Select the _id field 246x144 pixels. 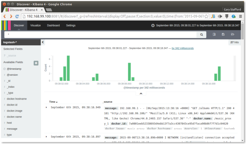pyautogui.click(x=8, y=81)
